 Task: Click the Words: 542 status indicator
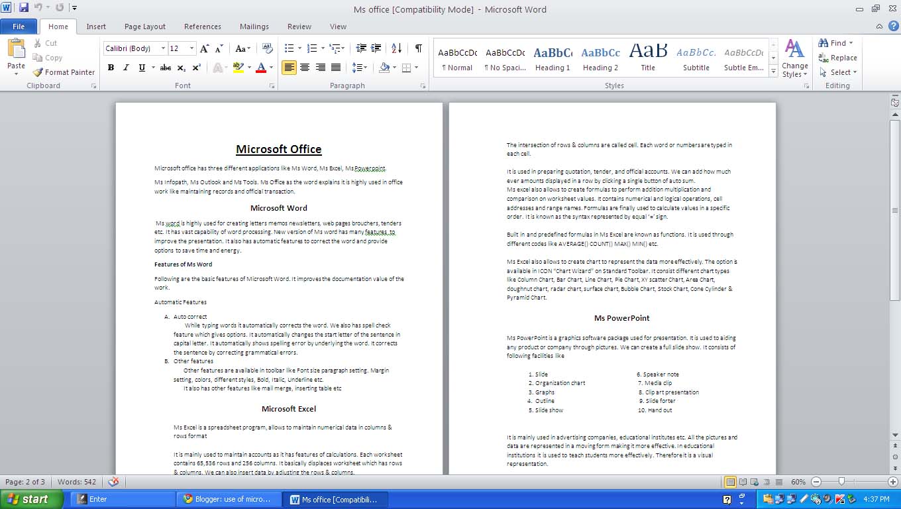click(76, 482)
